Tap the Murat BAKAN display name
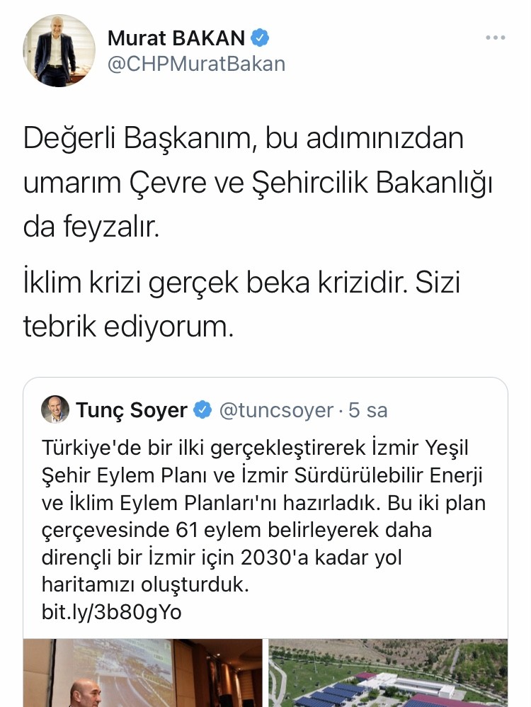Image resolution: width=531 pixels, height=707 pixels. 176,38
